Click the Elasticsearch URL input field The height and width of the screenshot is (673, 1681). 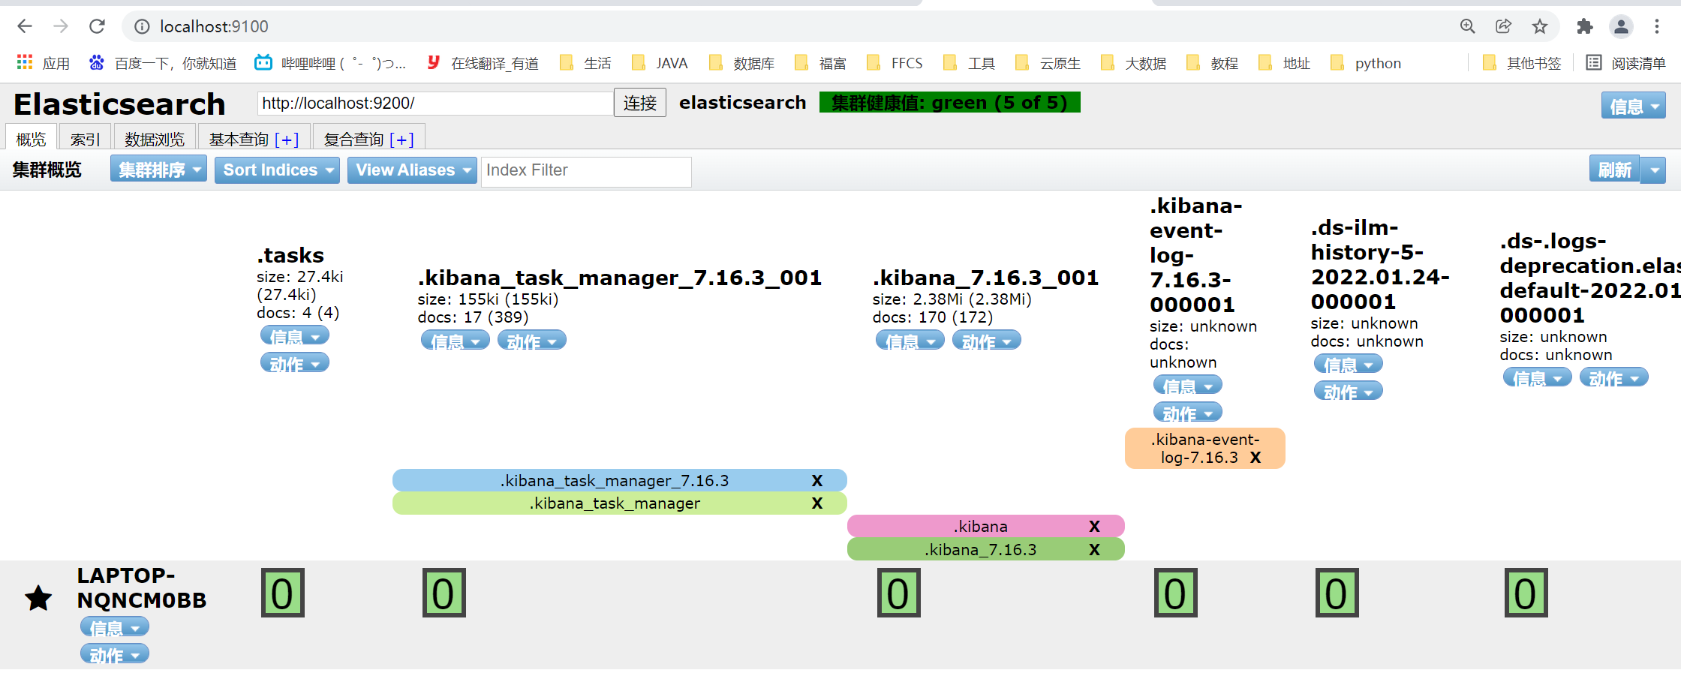pyautogui.click(x=435, y=103)
